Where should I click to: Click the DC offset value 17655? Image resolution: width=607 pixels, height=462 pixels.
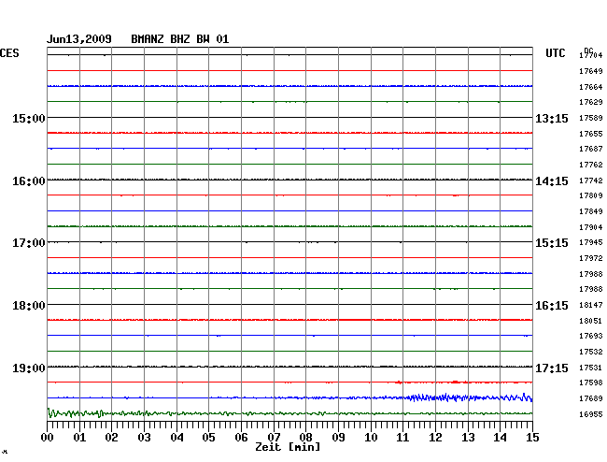(591, 134)
